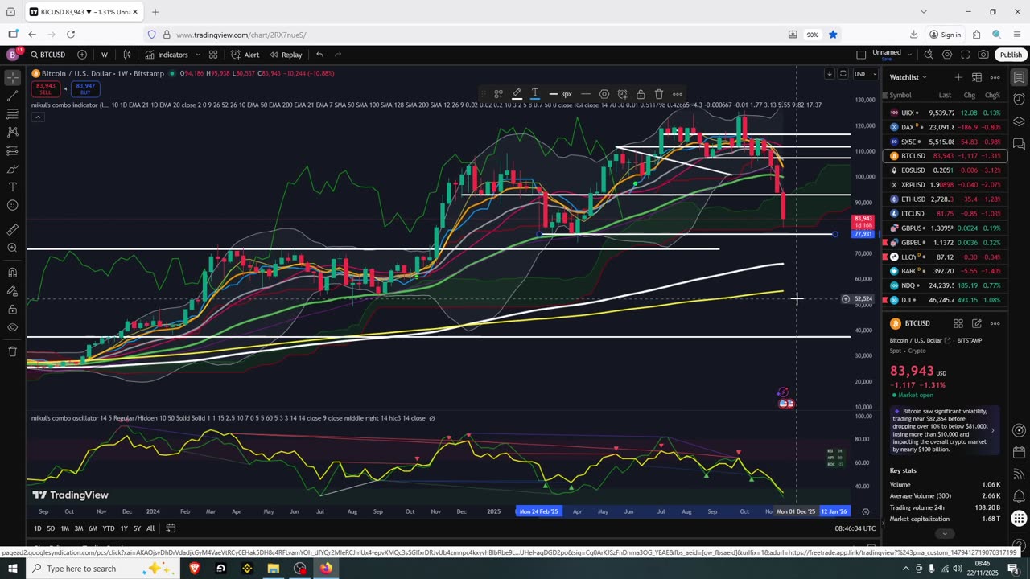Open the Fibonacci retracement tools
Viewport: 1030px width, 579px height.
coord(12,114)
